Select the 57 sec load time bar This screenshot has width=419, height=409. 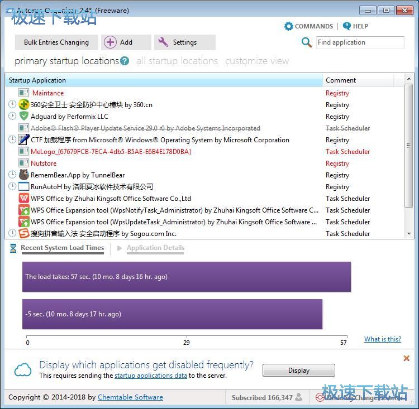click(187, 277)
